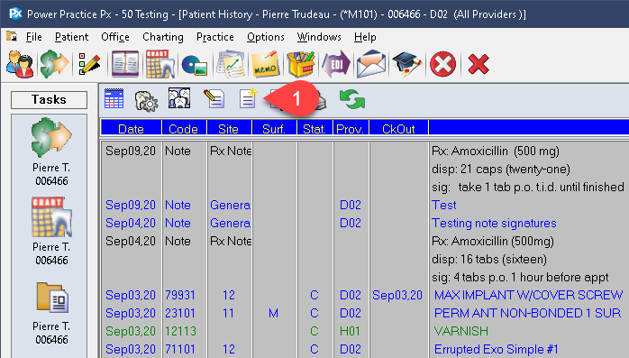
Task: Click the green refresh arrows icon
Action: (352, 98)
